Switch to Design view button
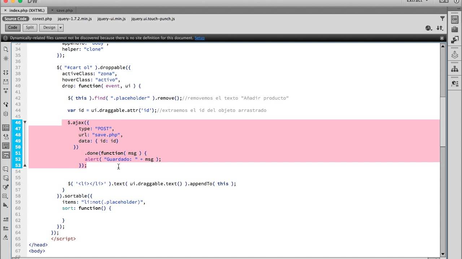The image size is (462, 259). pos(49,28)
